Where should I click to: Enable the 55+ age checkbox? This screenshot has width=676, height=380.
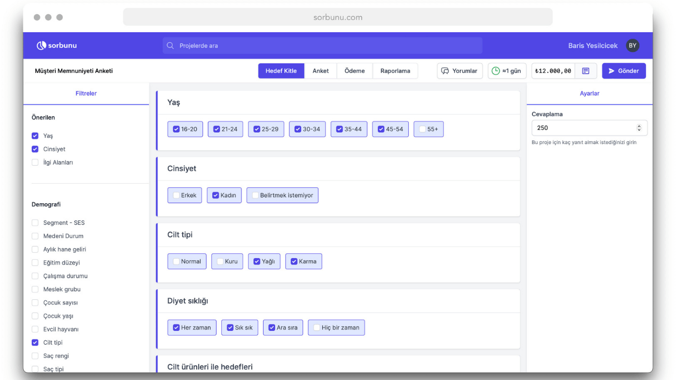[422, 129]
